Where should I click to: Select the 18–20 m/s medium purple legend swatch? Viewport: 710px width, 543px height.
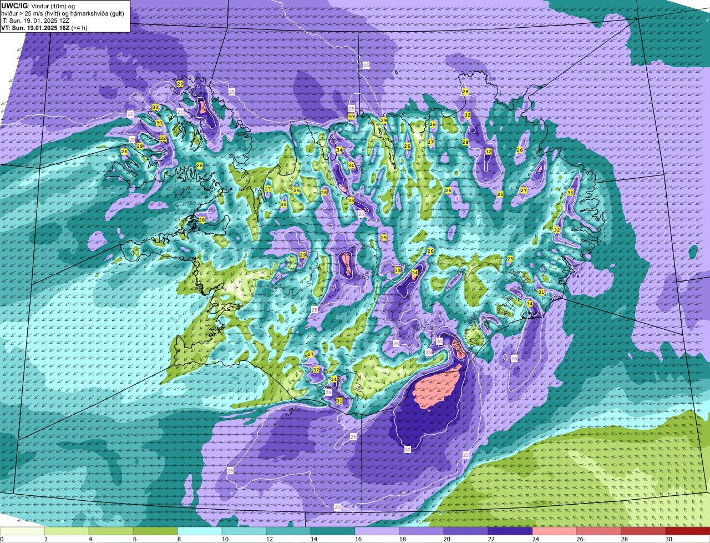click(x=422, y=531)
